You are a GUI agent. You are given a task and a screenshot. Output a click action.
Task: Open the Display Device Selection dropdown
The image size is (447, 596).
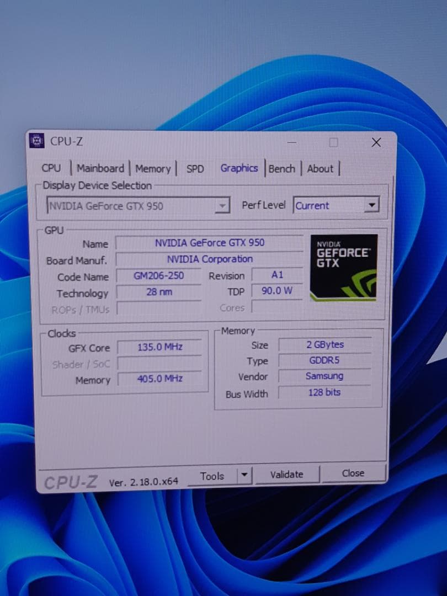coord(223,205)
